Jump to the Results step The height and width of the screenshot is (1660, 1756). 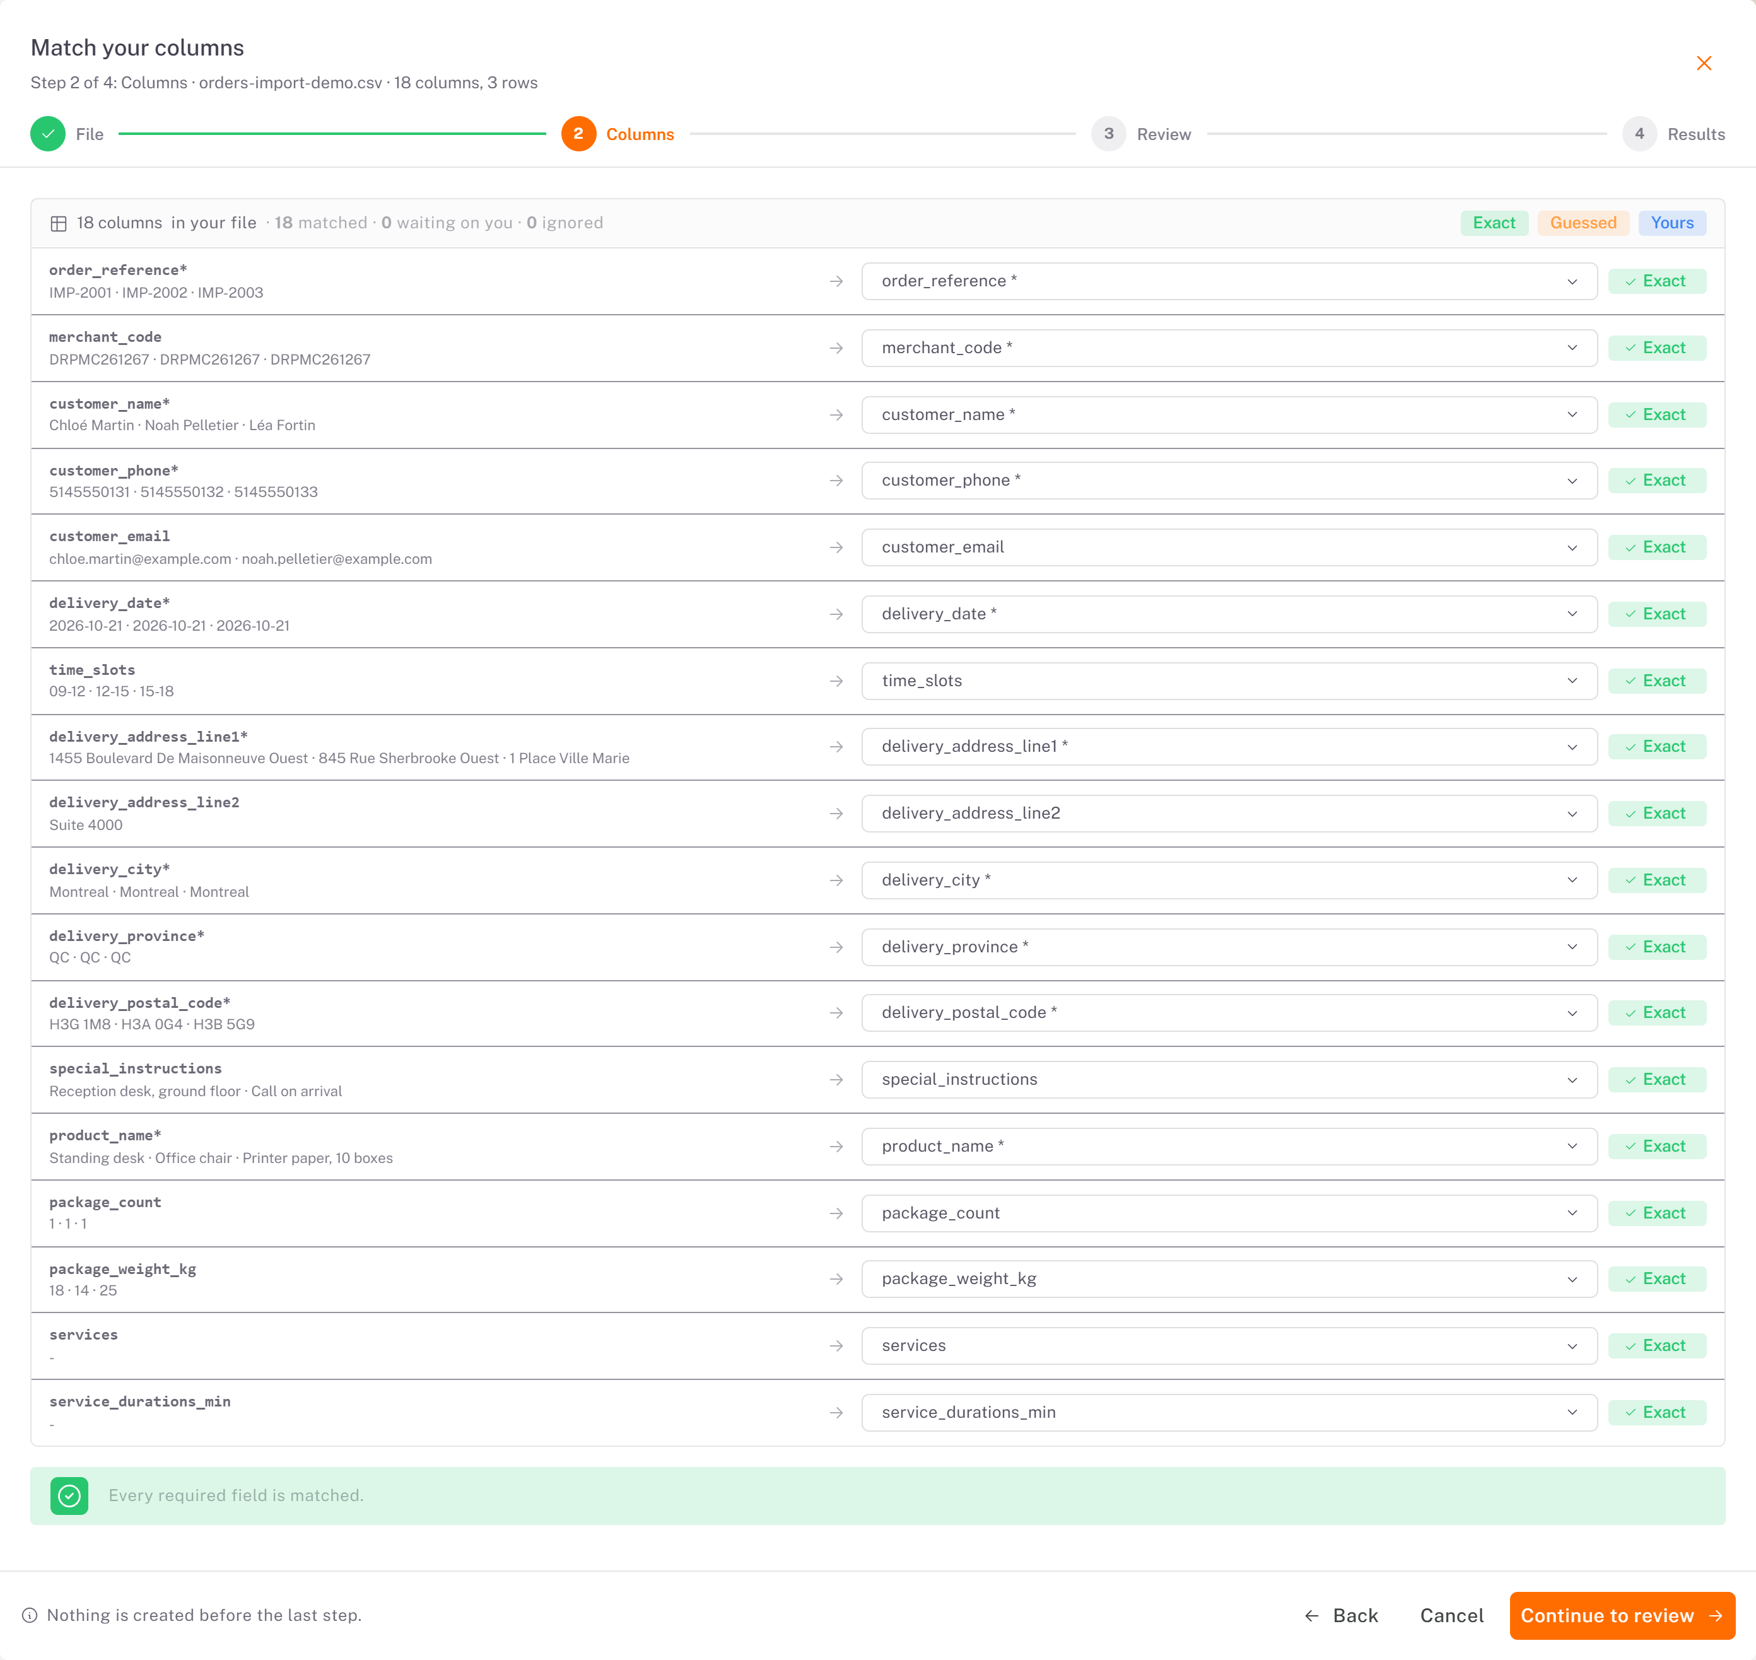coord(1674,134)
